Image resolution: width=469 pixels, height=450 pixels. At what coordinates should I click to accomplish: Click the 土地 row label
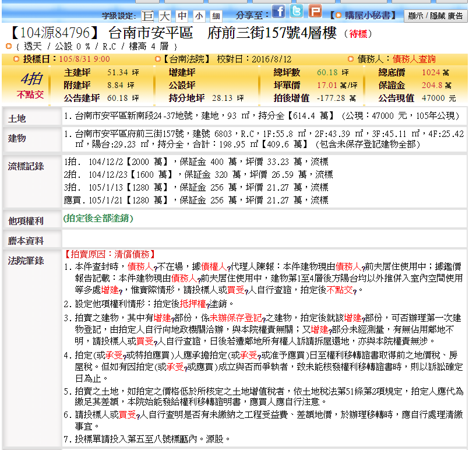pos(17,118)
